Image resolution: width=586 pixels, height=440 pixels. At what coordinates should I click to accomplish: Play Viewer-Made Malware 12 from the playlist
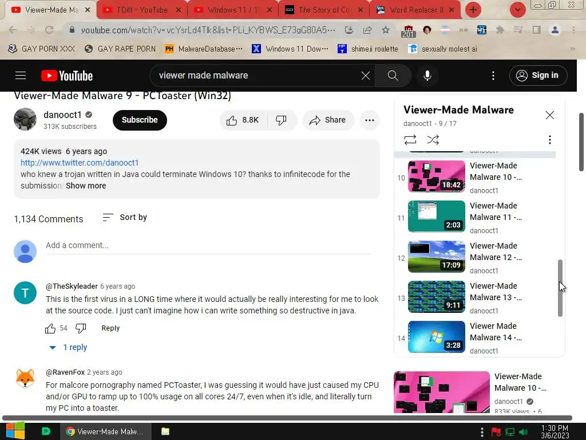coord(476,257)
